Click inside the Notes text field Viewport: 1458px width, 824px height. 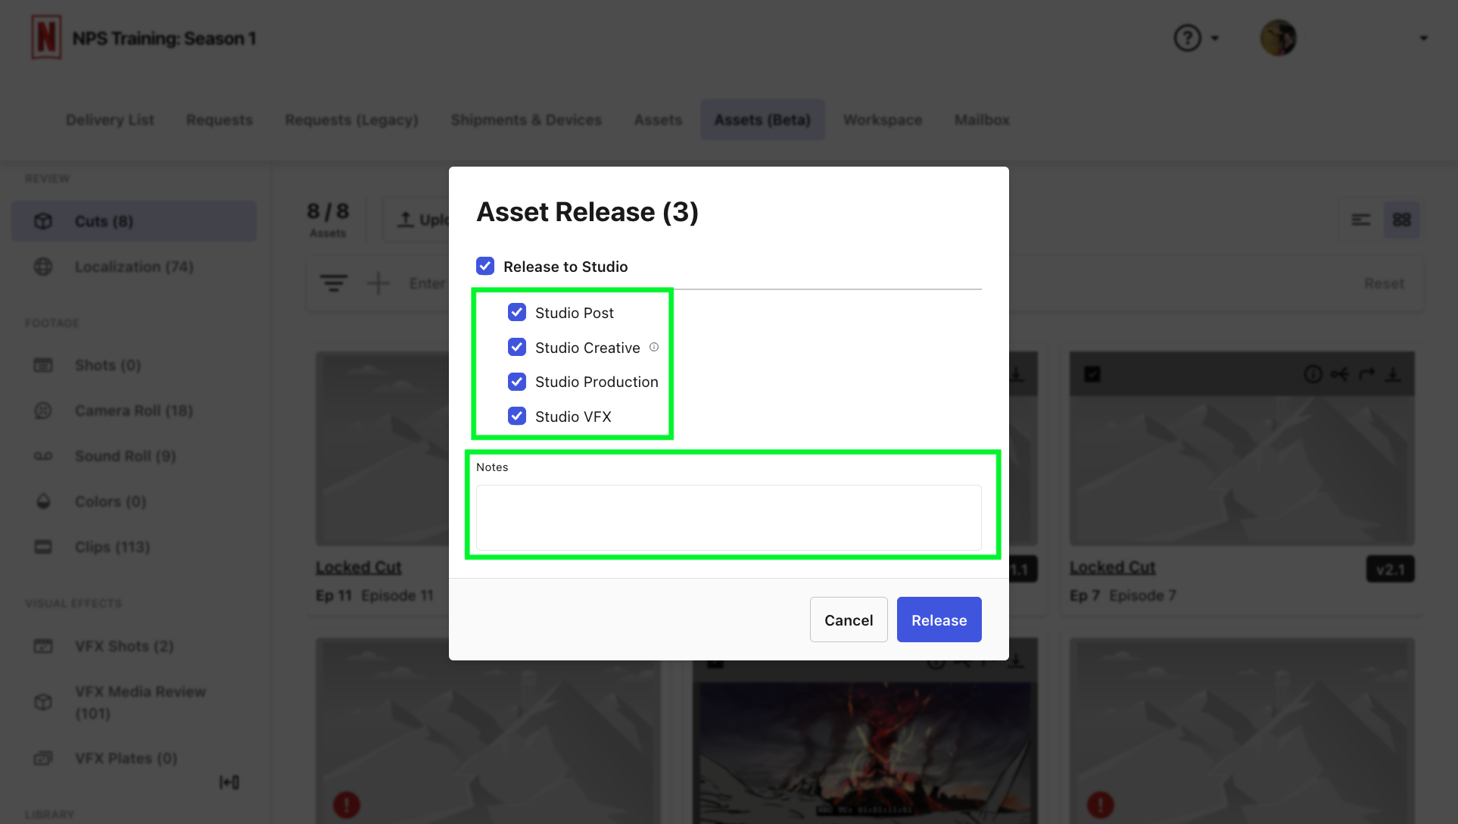tap(728, 517)
